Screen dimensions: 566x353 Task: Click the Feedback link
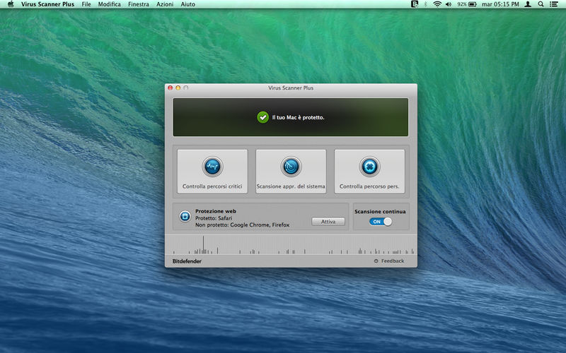point(393,261)
